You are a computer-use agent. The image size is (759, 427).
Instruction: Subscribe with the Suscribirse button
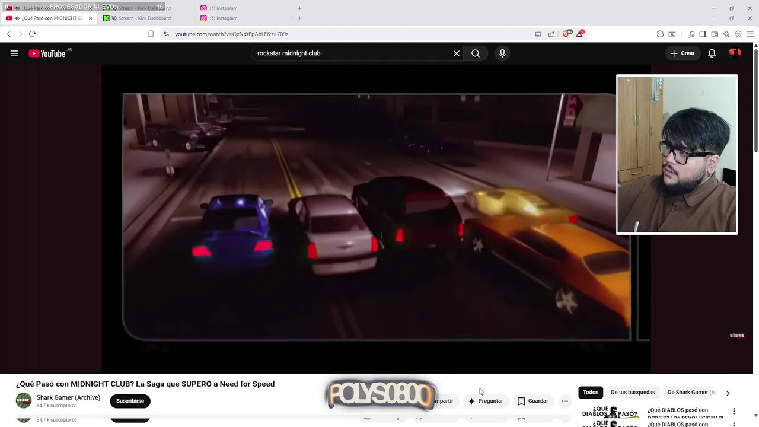130,401
